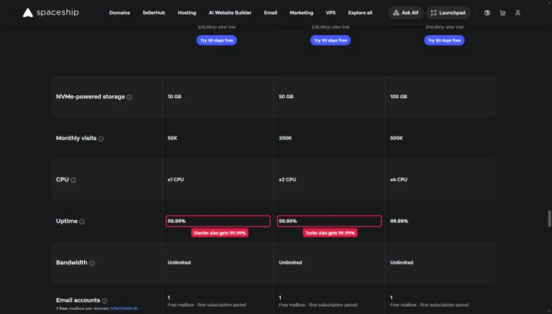Click the Uptime row label
The image size is (552, 314).
[66, 221]
